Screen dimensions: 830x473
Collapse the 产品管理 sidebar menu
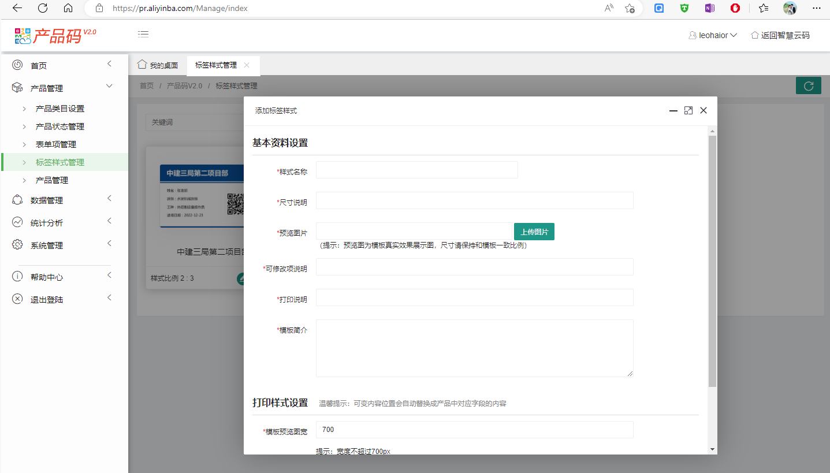[64, 88]
